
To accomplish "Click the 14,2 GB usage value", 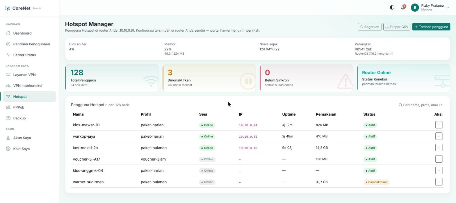I will click(322, 148).
